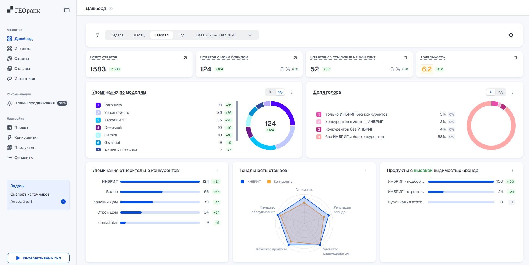
Task: Open Упоминания относительно конкурентов options menu
Action: [x=218, y=171]
